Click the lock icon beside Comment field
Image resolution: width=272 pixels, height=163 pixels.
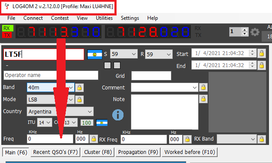click(203, 87)
